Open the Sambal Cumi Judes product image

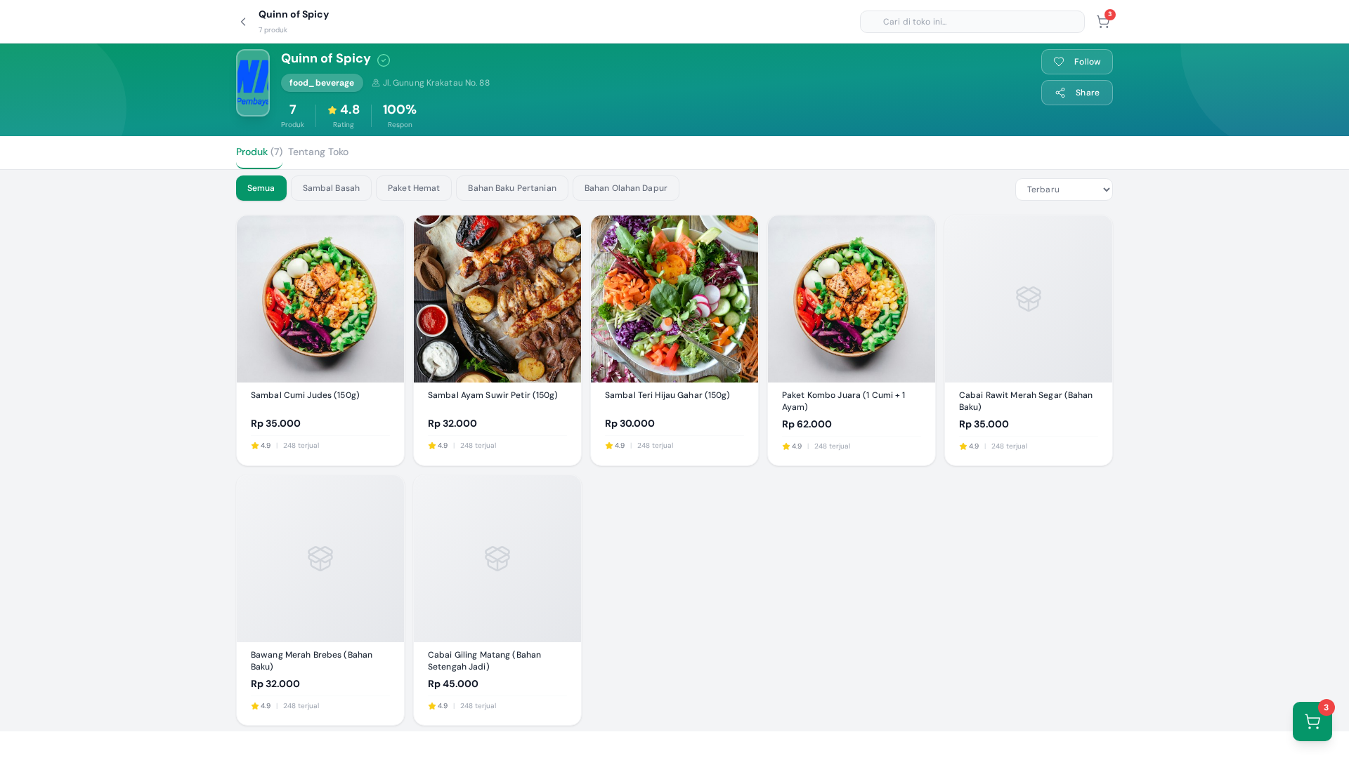click(x=320, y=299)
